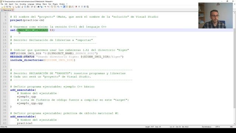Click the Open file toolbar icon
The image size is (236, 133).
coord(4,7)
